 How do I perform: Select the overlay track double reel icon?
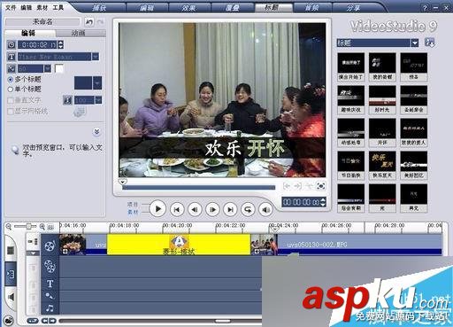coord(50,266)
